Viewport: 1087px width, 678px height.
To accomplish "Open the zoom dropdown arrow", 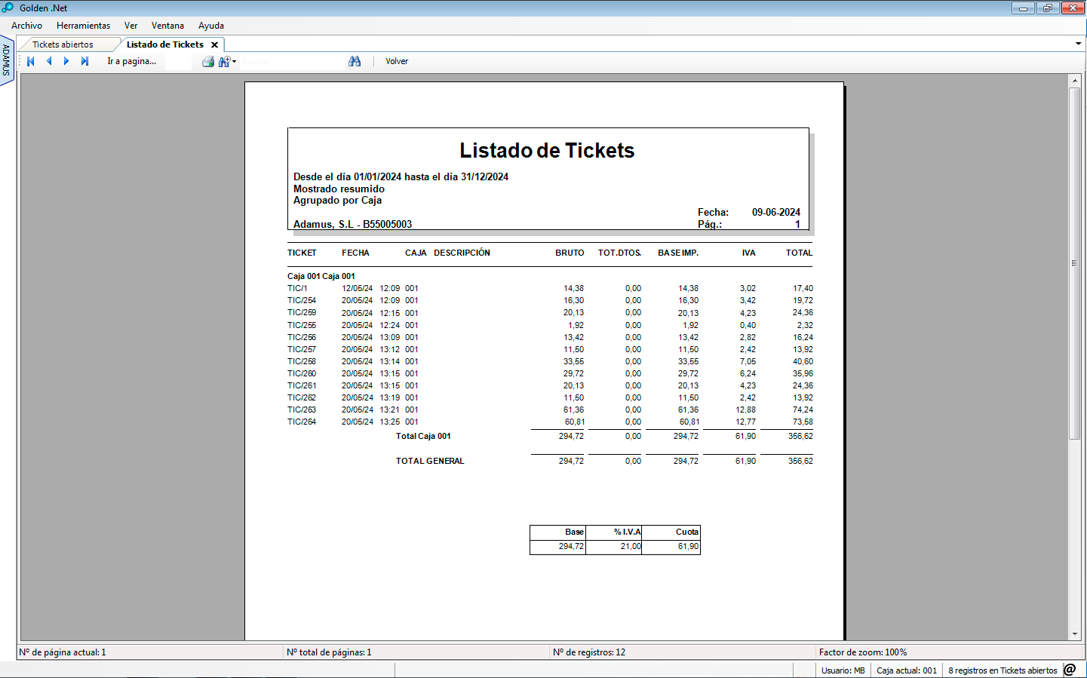I will click(x=234, y=62).
